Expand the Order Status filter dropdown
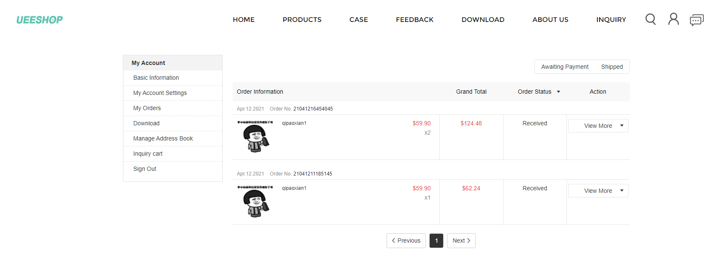The height and width of the screenshot is (262, 711). click(539, 92)
